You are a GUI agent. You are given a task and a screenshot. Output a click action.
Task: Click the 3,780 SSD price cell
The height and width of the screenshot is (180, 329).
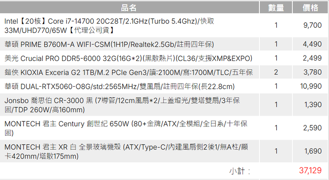coord(310,72)
